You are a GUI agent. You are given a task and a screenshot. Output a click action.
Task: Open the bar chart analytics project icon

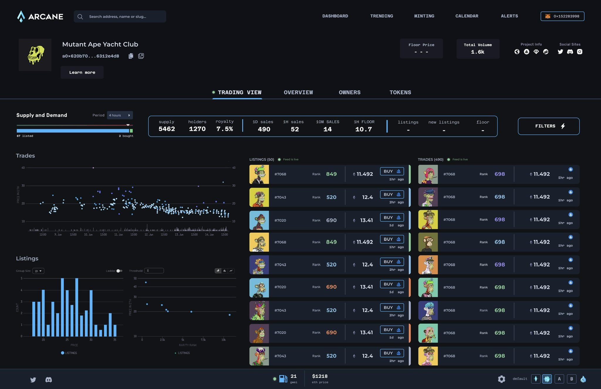point(546,52)
